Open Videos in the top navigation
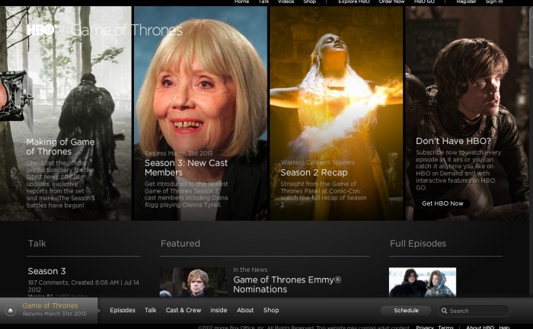This screenshot has height=329, width=533. [x=286, y=2]
